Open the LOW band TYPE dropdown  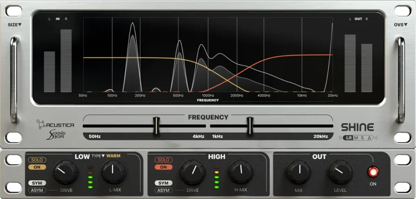pos(98,156)
